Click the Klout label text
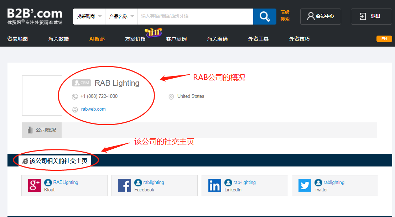The width and height of the screenshot is (395, 217). (x=50, y=190)
